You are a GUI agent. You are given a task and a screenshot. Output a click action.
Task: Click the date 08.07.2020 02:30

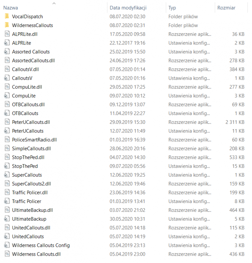click(127, 16)
